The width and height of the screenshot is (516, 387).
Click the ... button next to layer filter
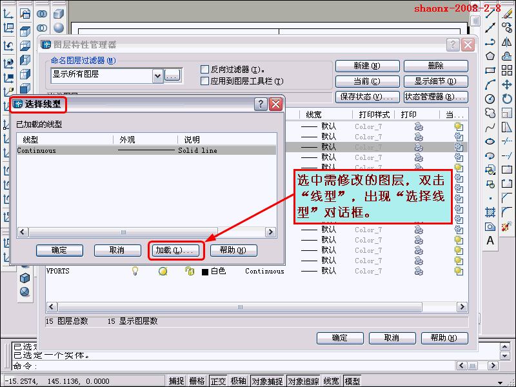click(x=173, y=75)
